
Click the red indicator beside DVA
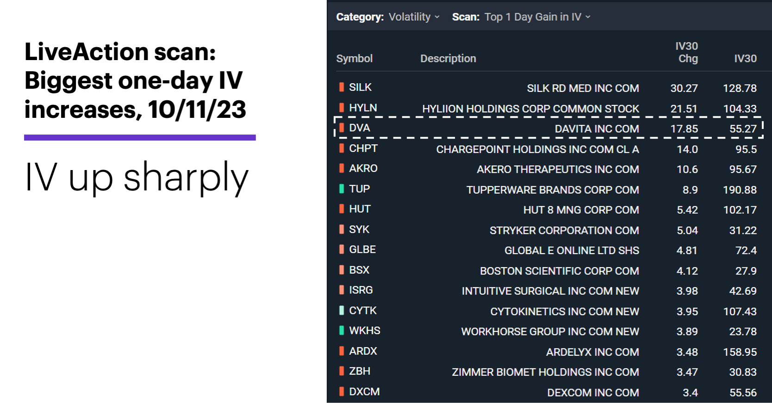(342, 128)
